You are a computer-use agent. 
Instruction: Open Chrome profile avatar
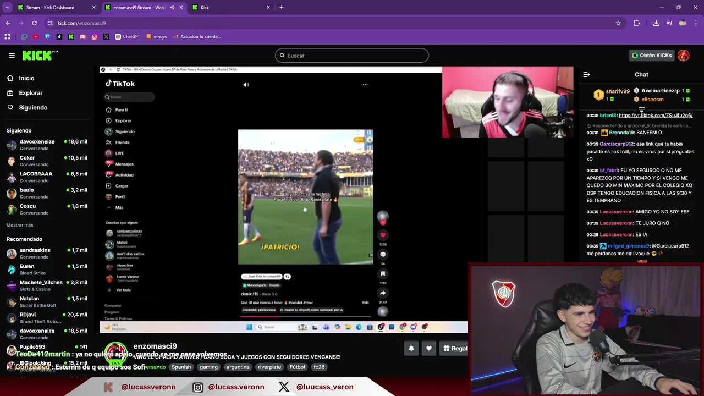point(683,23)
